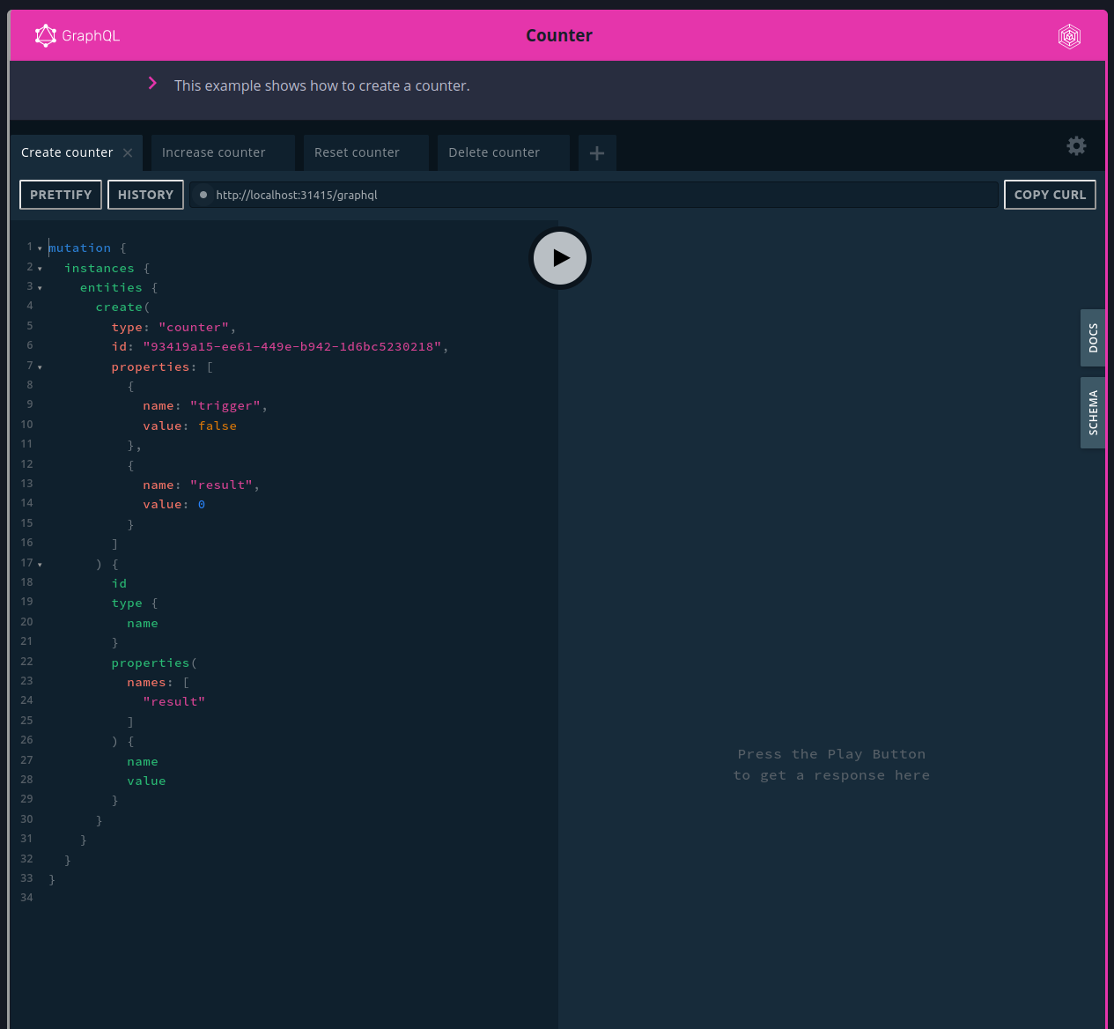Click the name field on line 20
Image resolution: width=1114 pixels, height=1029 pixels.
click(143, 624)
